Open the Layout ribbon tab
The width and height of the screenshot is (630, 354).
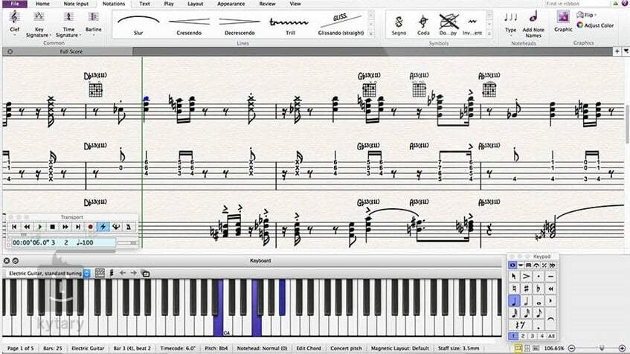pyautogui.click(x=195, y=4)
